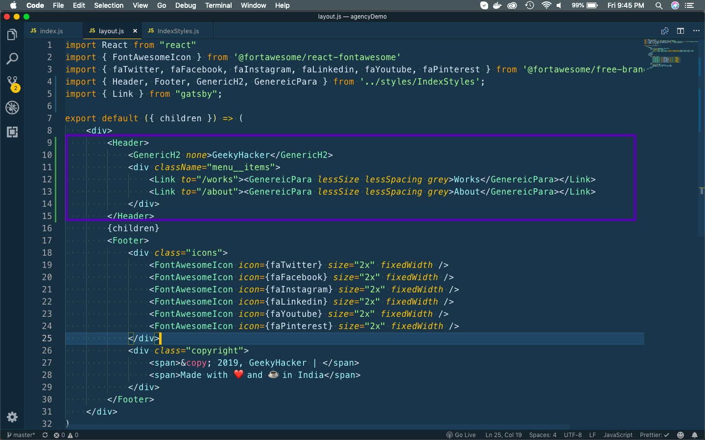Click the battery 99% indicator
Viewport: 705px width, 440px height.
point(585,5)
